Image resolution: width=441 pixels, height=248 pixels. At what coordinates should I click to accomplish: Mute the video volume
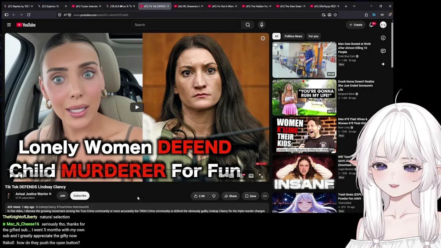point(22,176)
